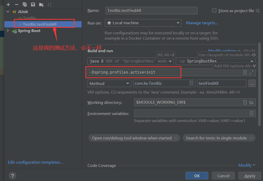Copy configuration using the duplicate icon

[25, 5]
